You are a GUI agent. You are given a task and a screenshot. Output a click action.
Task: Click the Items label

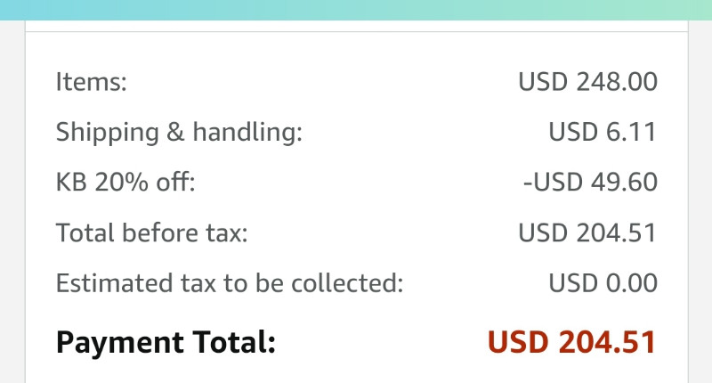pyautogui.click(x=92, y=82)
